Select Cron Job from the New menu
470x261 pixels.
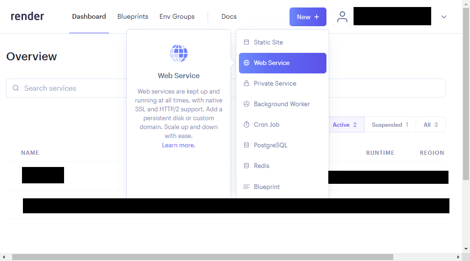click(282, 124)
